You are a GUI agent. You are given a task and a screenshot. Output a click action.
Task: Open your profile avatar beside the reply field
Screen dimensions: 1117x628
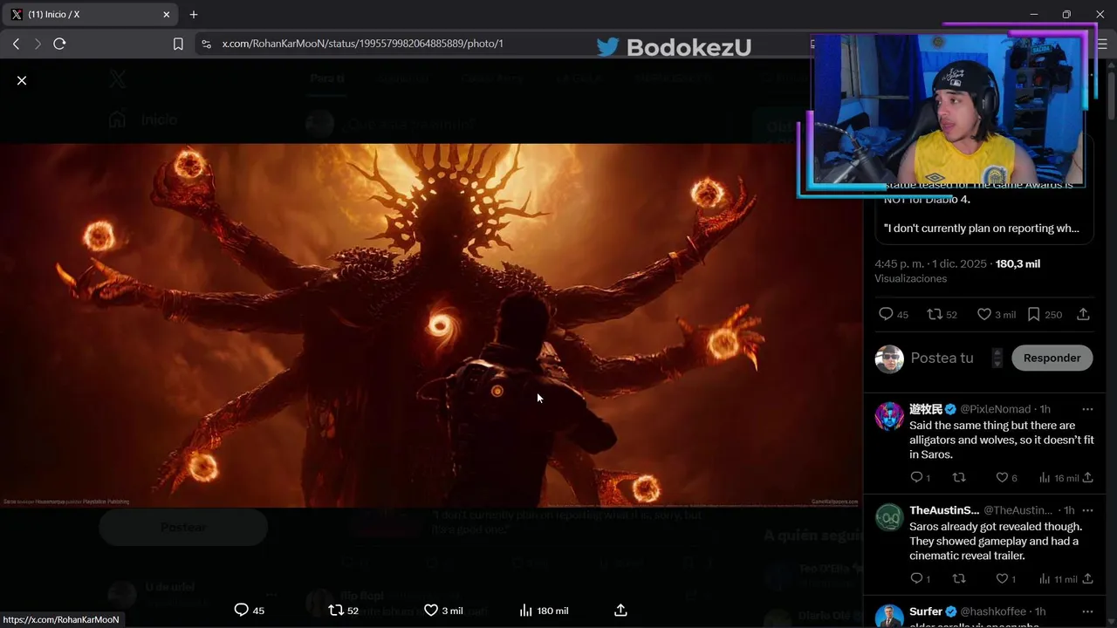coord(889,358)
